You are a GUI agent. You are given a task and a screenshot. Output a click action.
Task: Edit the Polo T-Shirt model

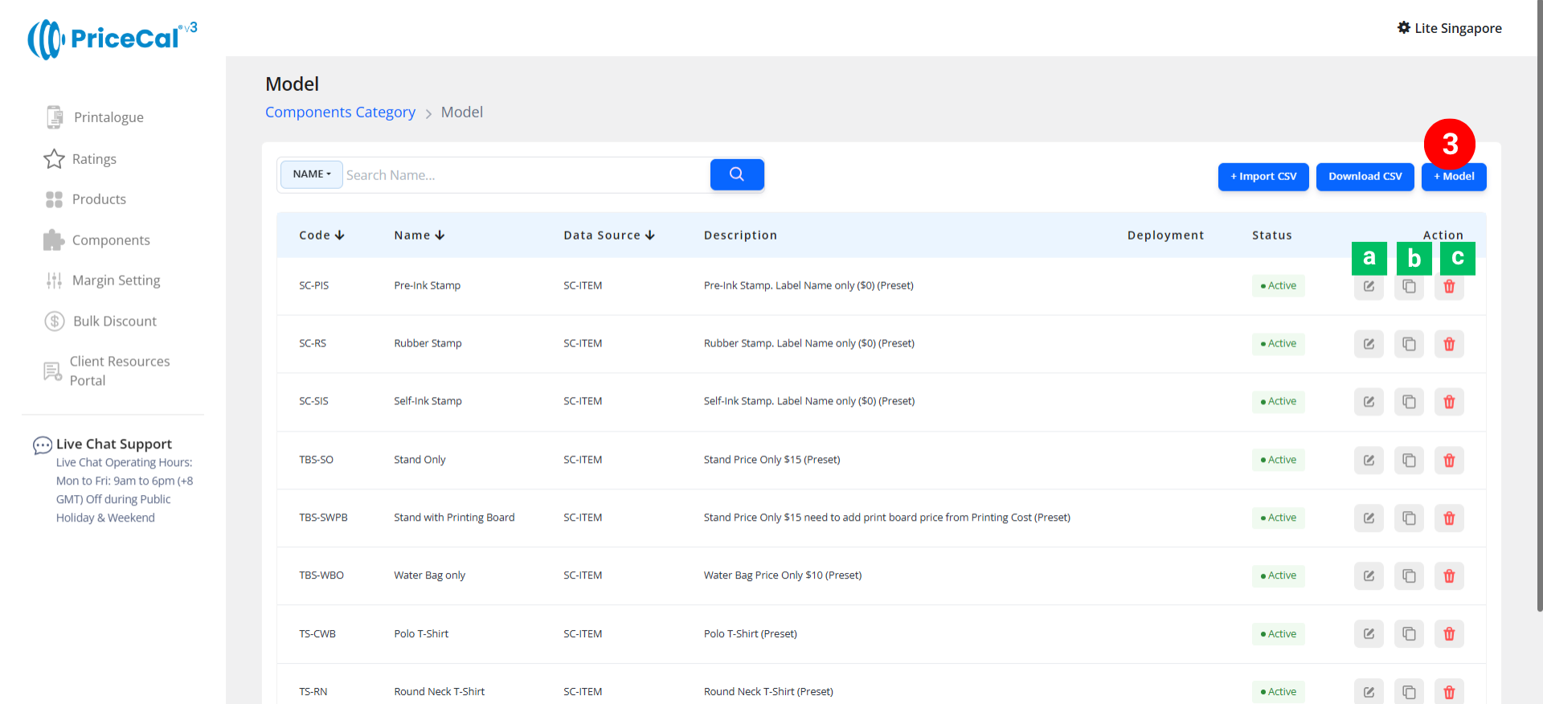1369,634
